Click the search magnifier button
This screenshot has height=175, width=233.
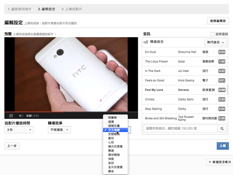point(222,129)
